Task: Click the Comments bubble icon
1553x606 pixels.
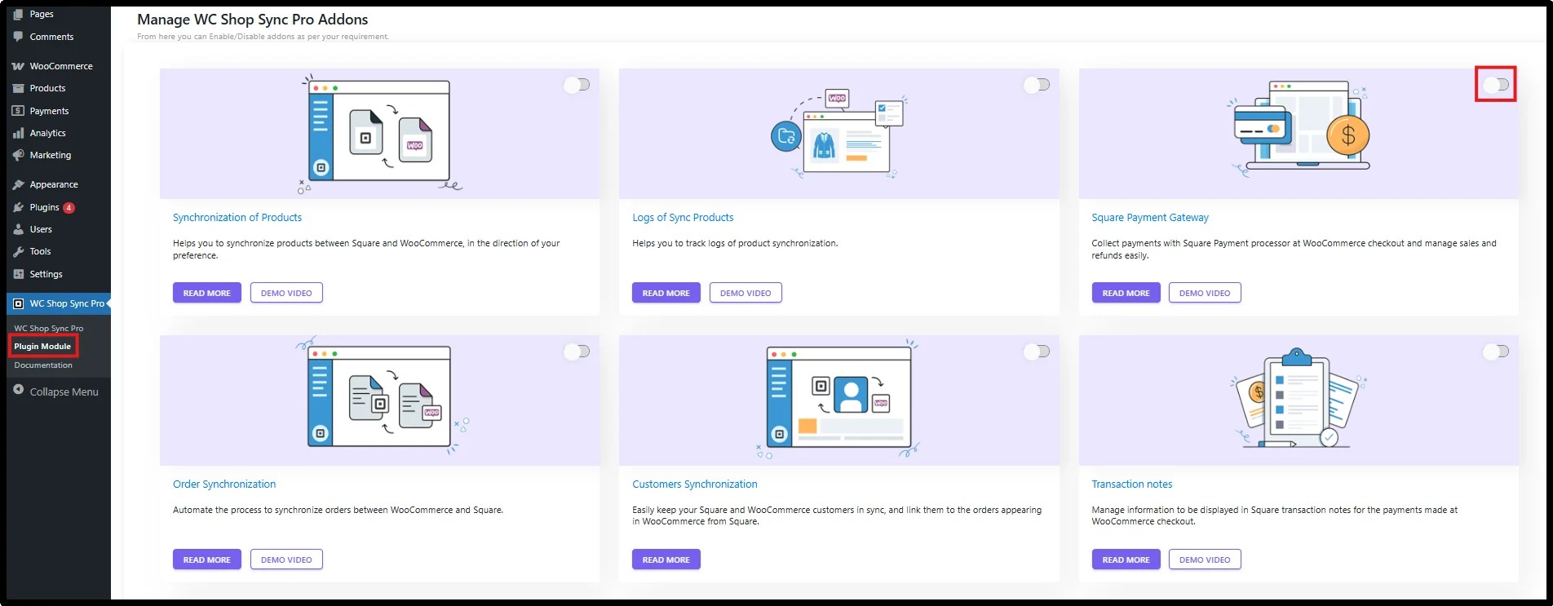Action: 18,37
